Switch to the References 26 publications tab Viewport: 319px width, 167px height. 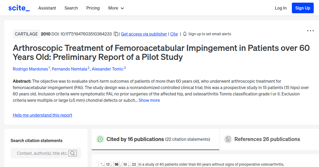[x=267, y=139]
